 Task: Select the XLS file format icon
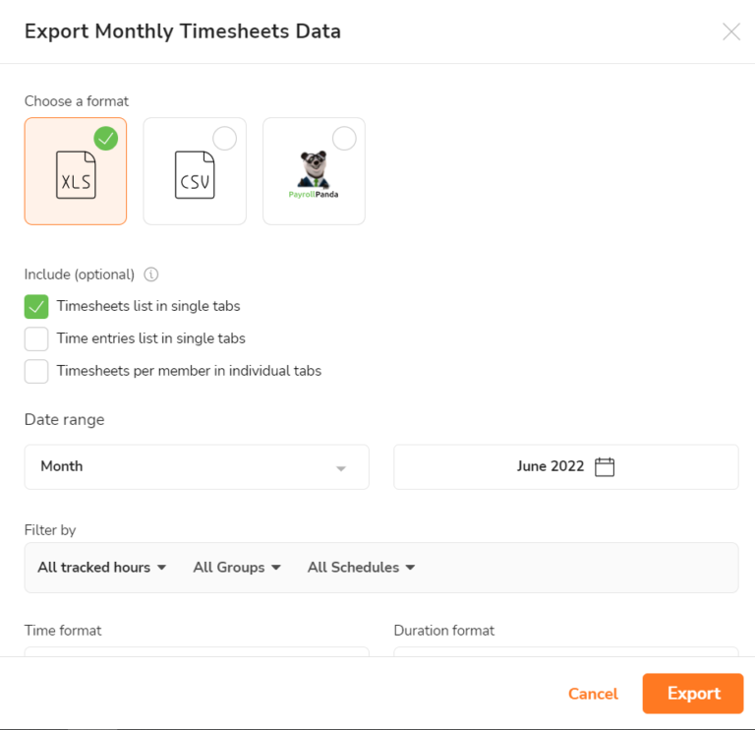(76, 175)
